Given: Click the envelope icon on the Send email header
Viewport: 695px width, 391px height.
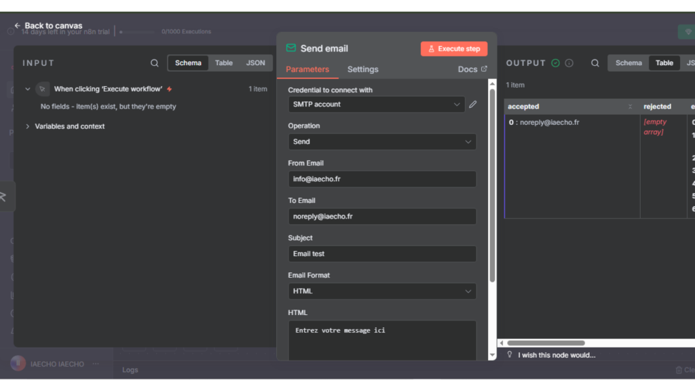Looking at the screenshot, I should pos(290,48).
